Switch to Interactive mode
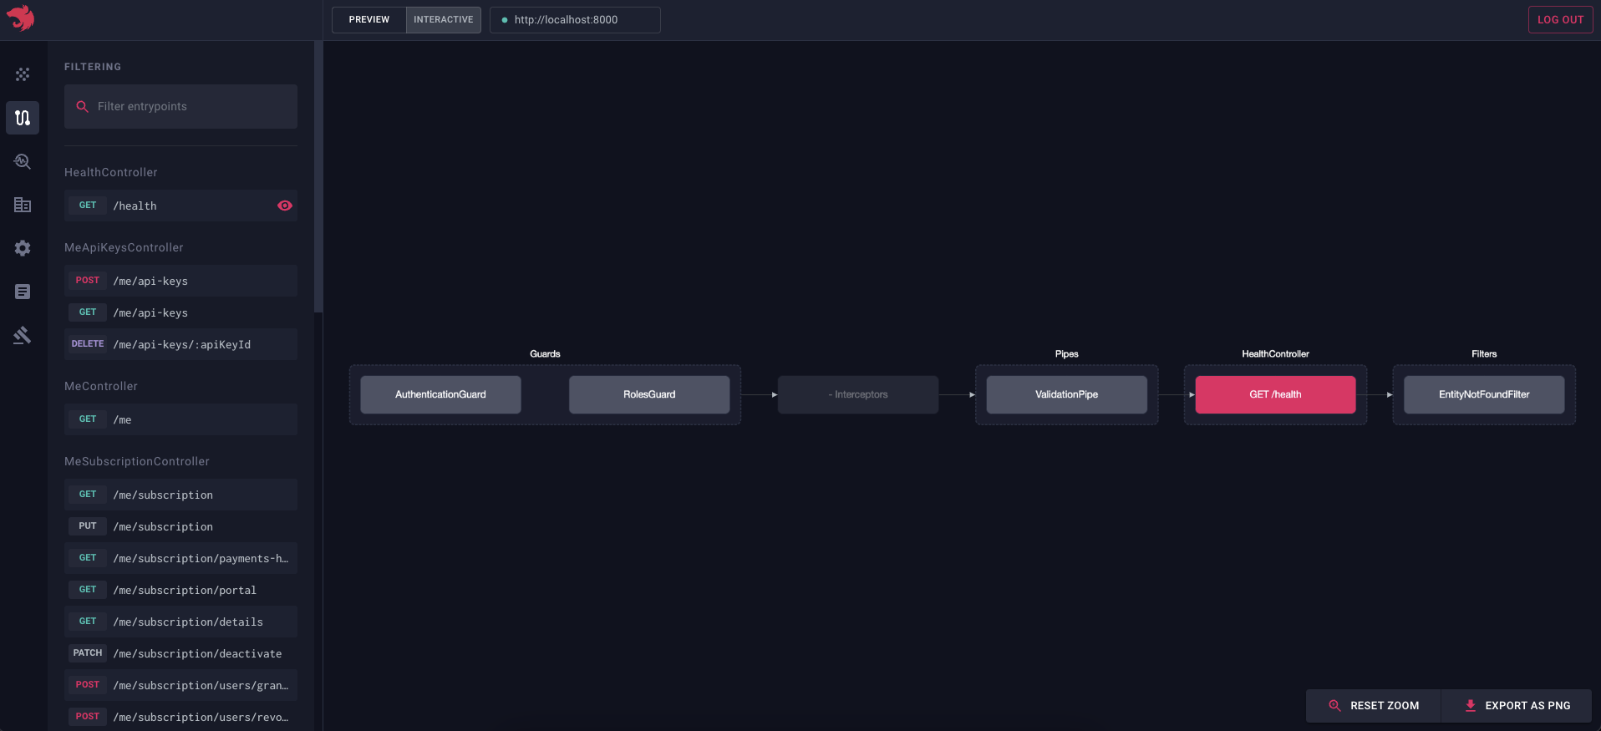Image resolution: width=1601 pixels, height=731 pixels. point(444,20)
